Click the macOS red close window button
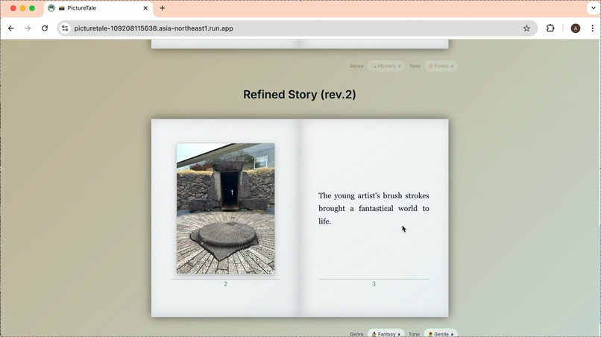Viewport: 601px width, 337px height. [13, 8]
